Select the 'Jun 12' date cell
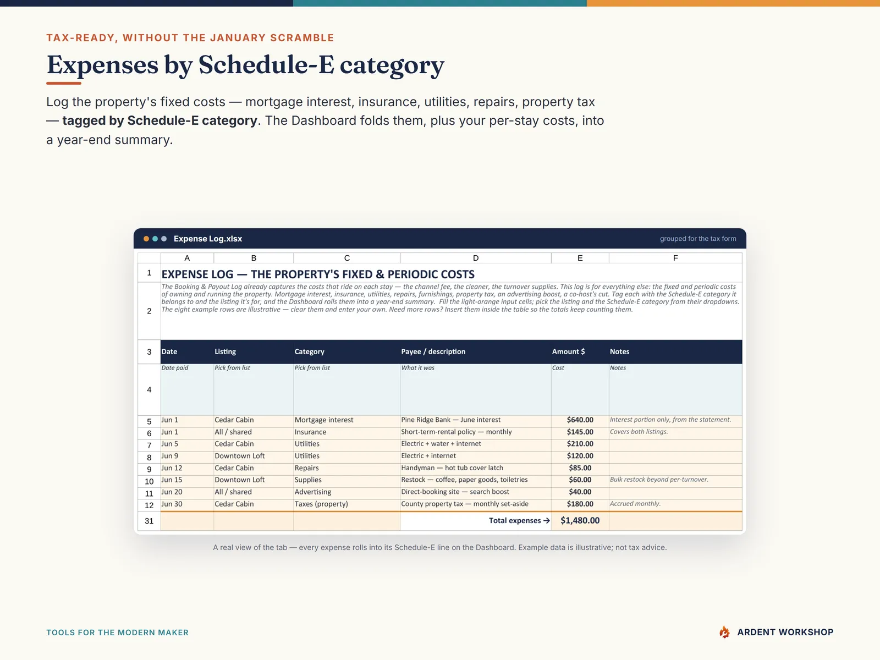The width and height of the screenshot is (880, 660). click(187, 468)
